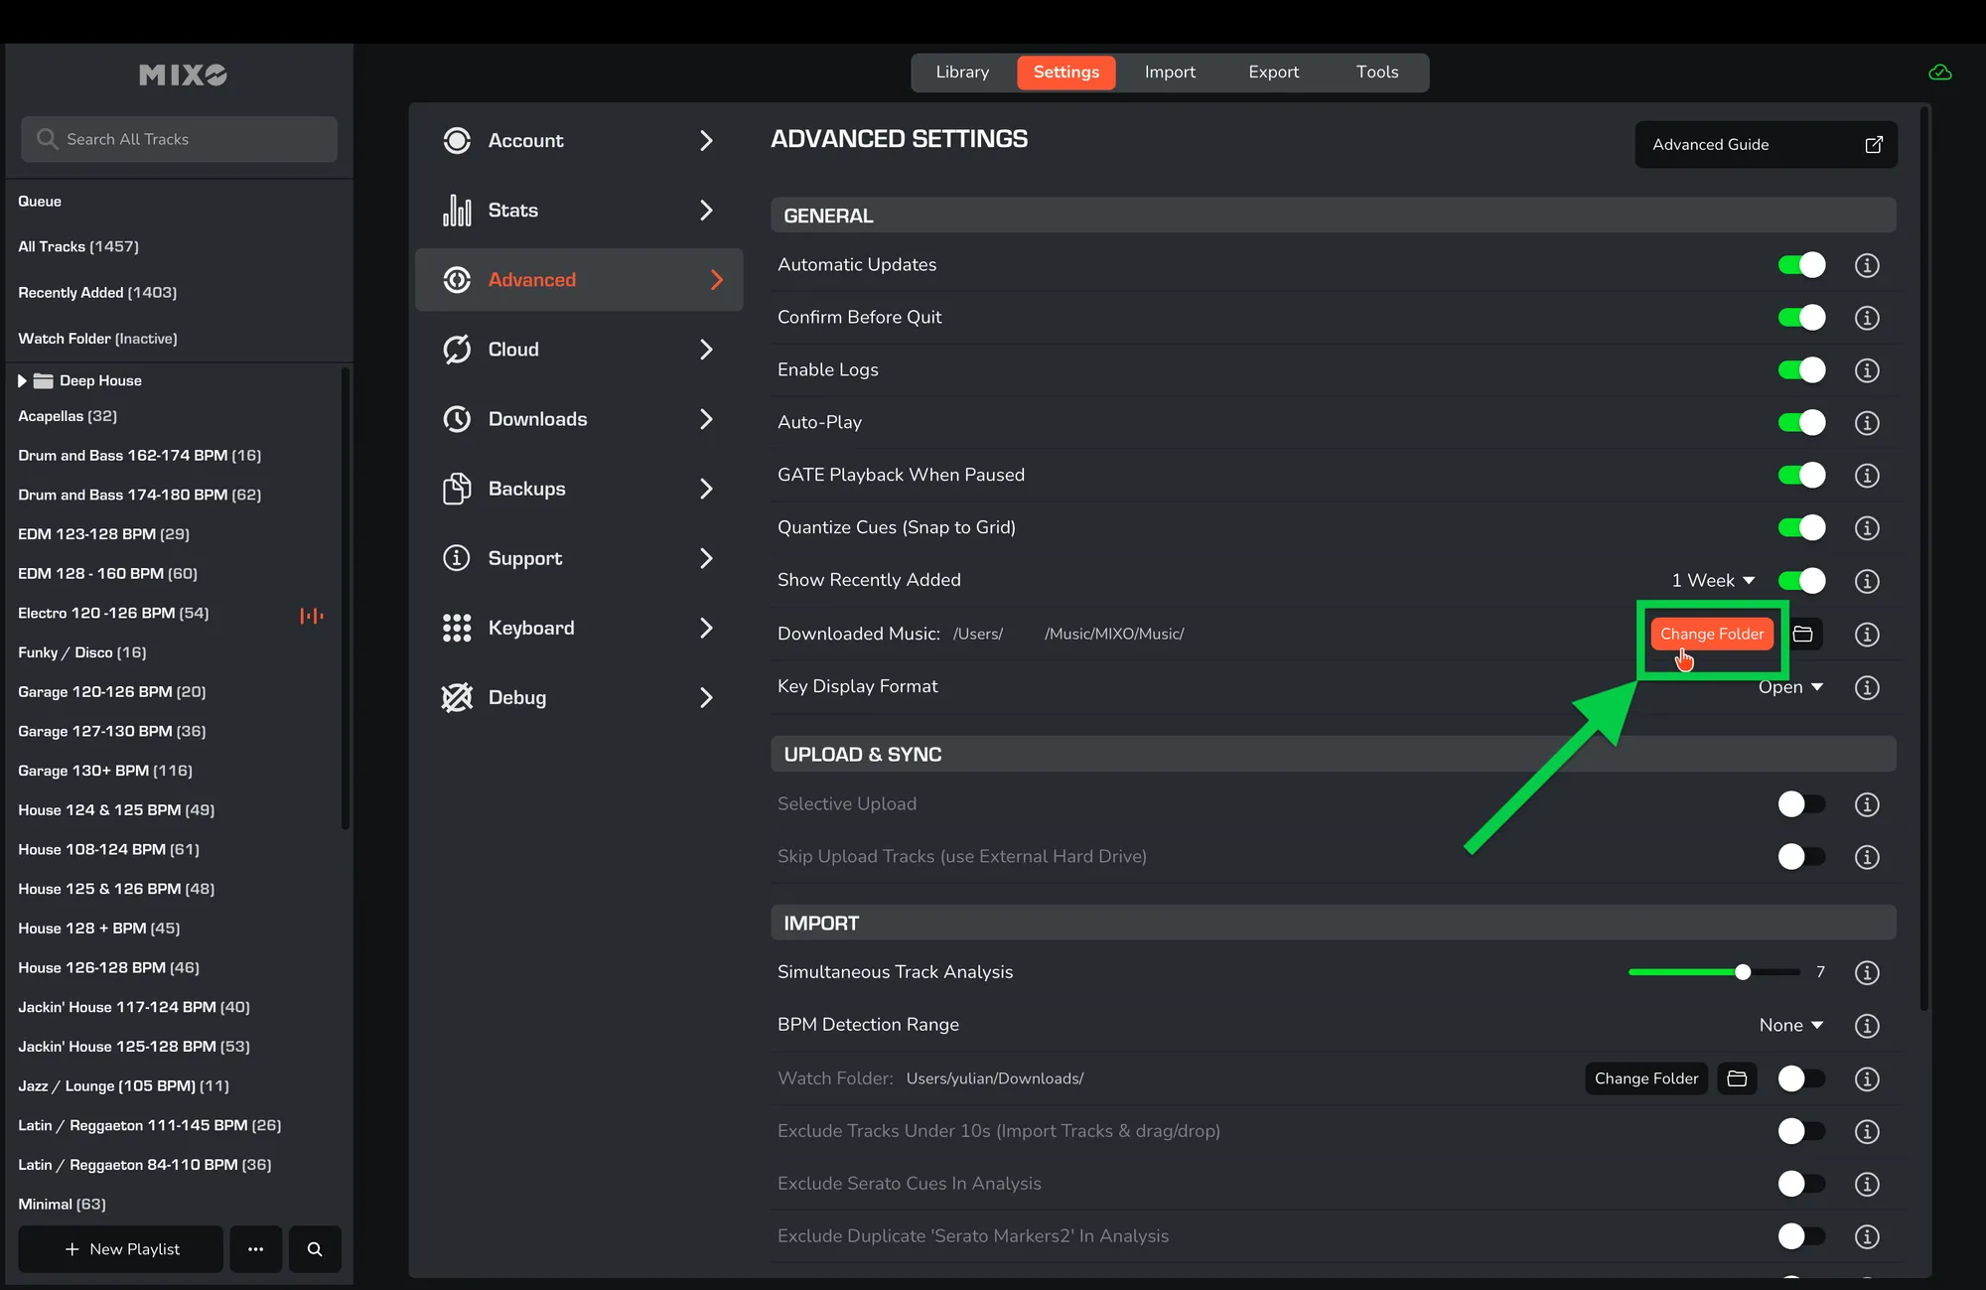1986x1290 pixels.
Task: Click the search icon beside New Playlist
Action: [315, 1249]
